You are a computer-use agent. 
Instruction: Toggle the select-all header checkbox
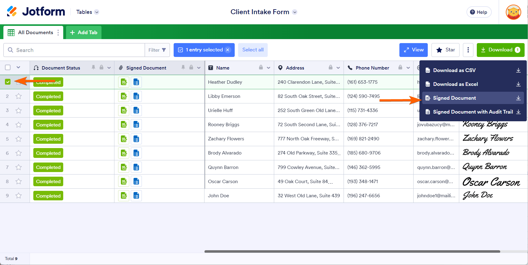click(x=8, y=67)
